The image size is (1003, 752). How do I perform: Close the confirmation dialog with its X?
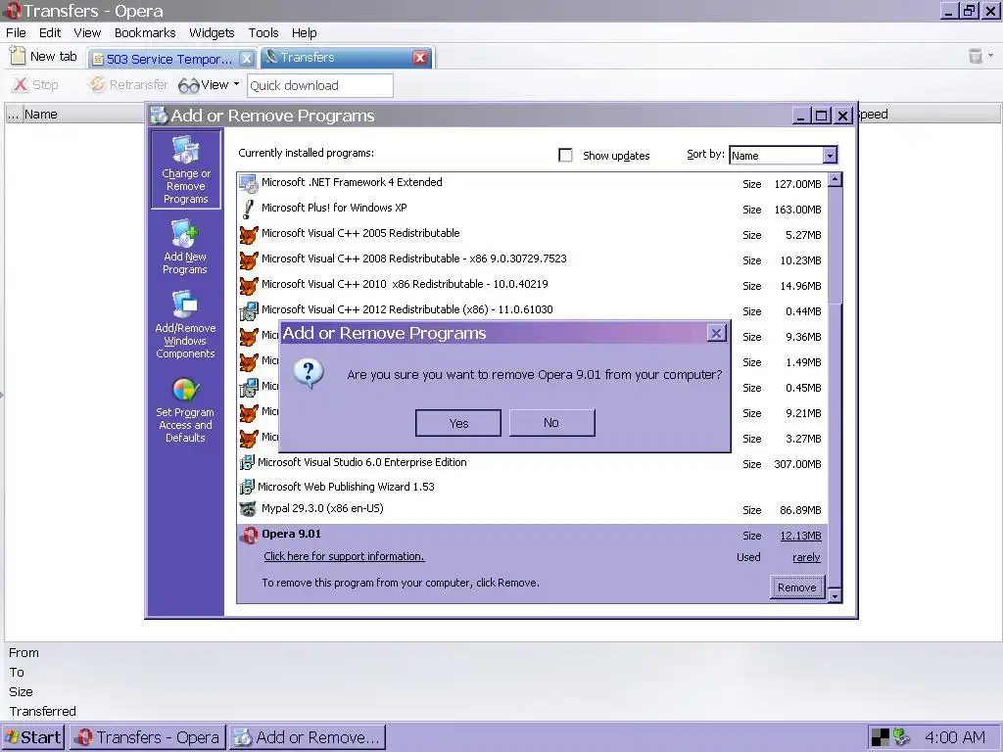[716, 333]
